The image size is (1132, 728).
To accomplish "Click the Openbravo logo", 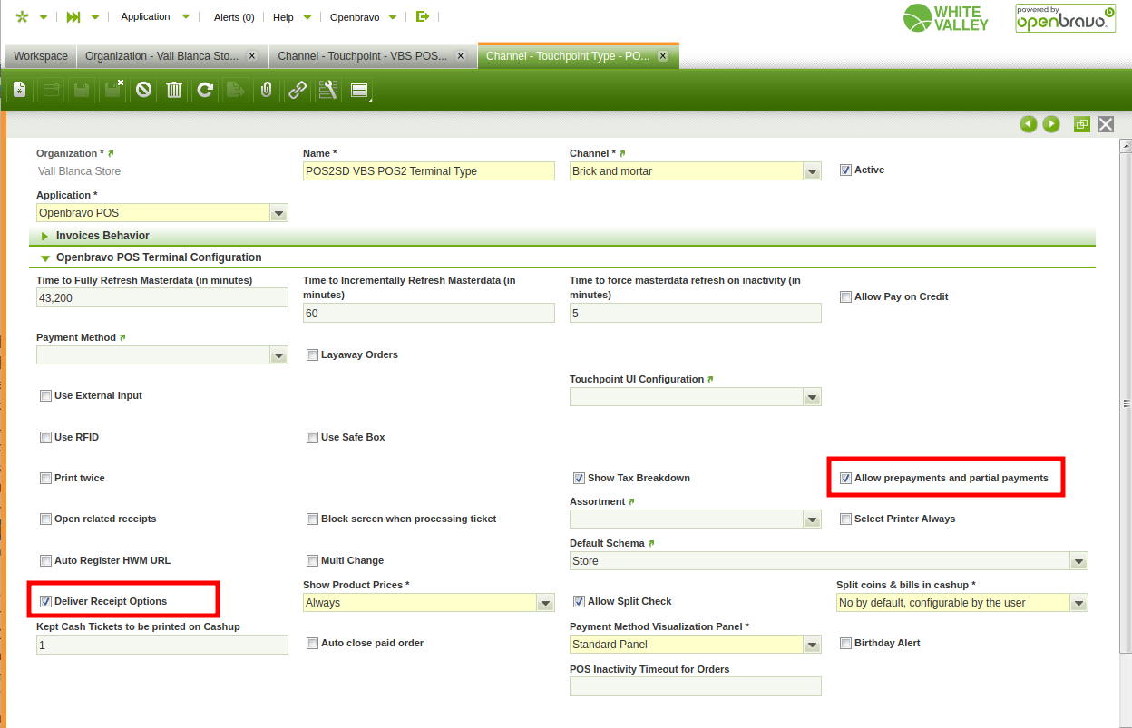I will [x=1065, y=18].
